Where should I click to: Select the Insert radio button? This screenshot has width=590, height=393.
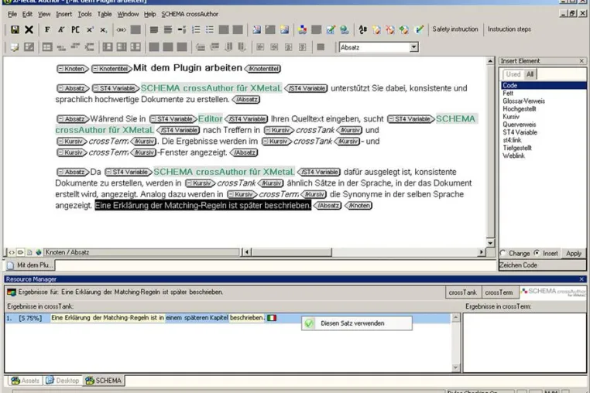[537, 253]
